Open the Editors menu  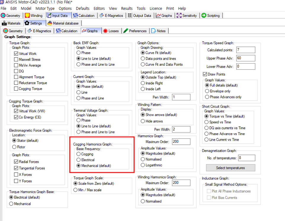point(99,8)
